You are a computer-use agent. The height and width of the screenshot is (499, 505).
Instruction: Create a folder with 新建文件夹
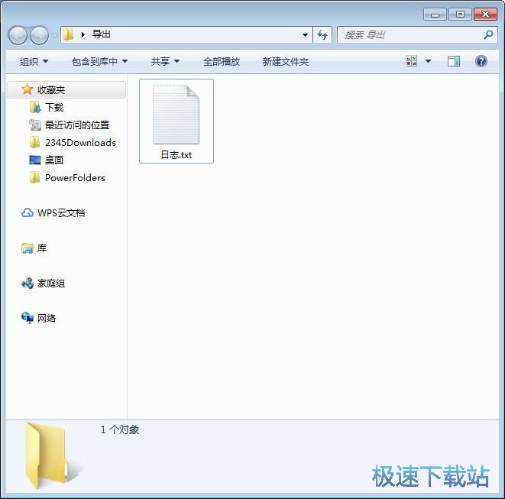click(x=285, y=61)
